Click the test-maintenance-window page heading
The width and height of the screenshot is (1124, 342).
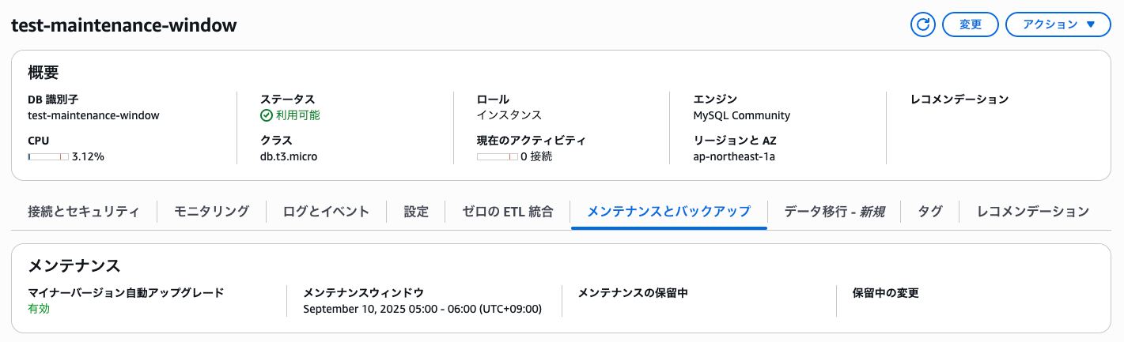124,24
